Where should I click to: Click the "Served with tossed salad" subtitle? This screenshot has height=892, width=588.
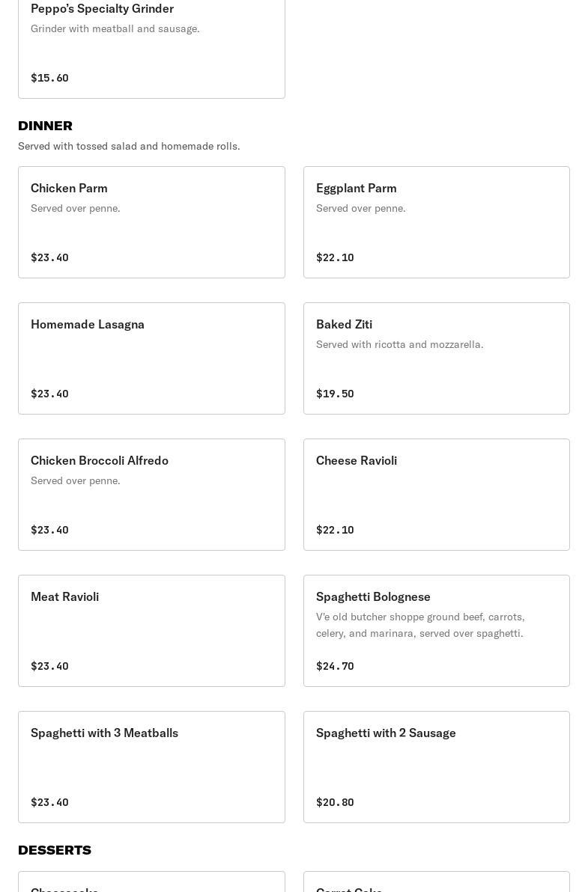click(129, 146)
